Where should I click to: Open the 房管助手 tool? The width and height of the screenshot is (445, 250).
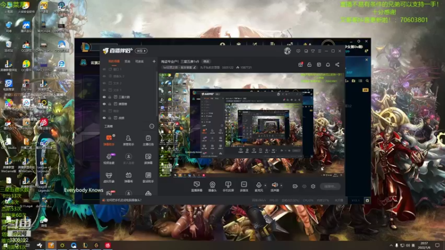point(128,140)
